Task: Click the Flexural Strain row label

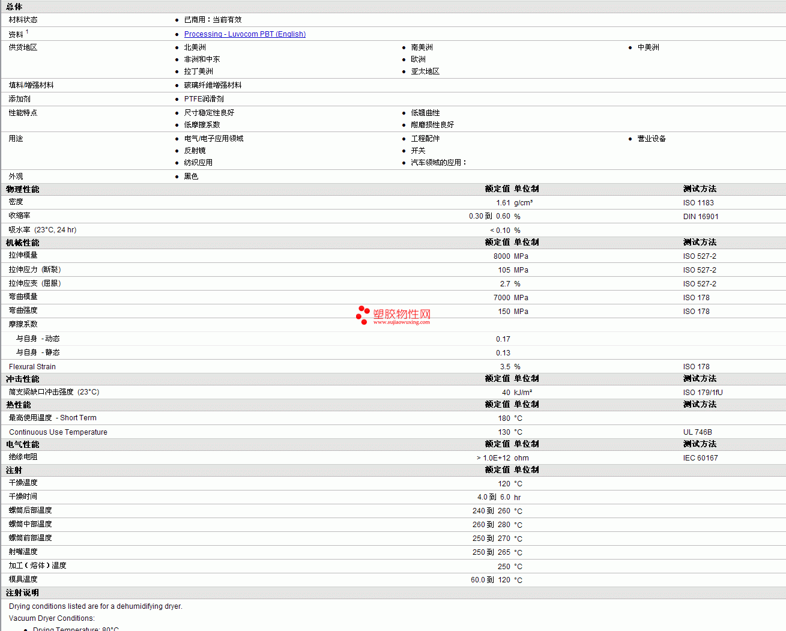Action: pos(32,367)
